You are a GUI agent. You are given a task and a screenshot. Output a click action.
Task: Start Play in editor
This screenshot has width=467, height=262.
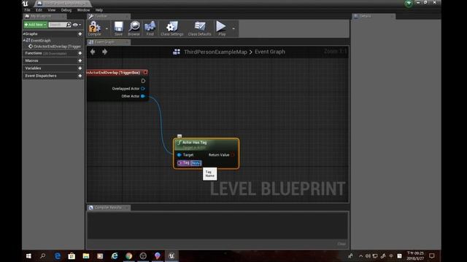coord(221,28)
